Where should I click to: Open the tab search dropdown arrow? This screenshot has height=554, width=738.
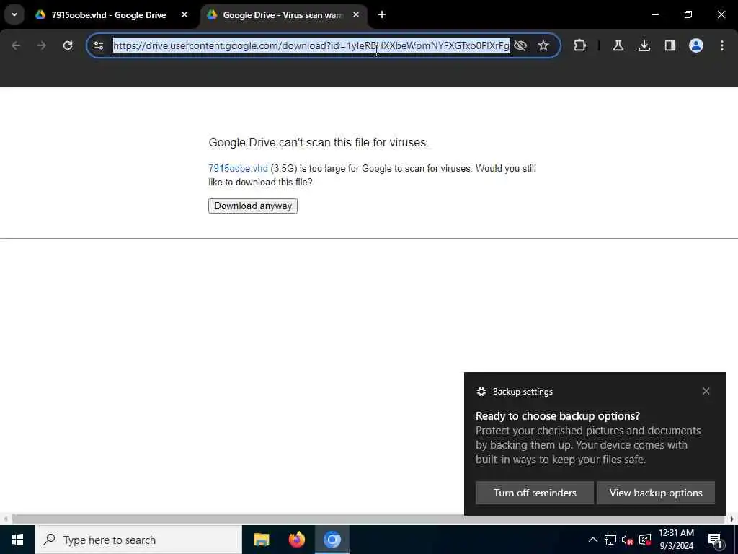(x=14, y=14)
